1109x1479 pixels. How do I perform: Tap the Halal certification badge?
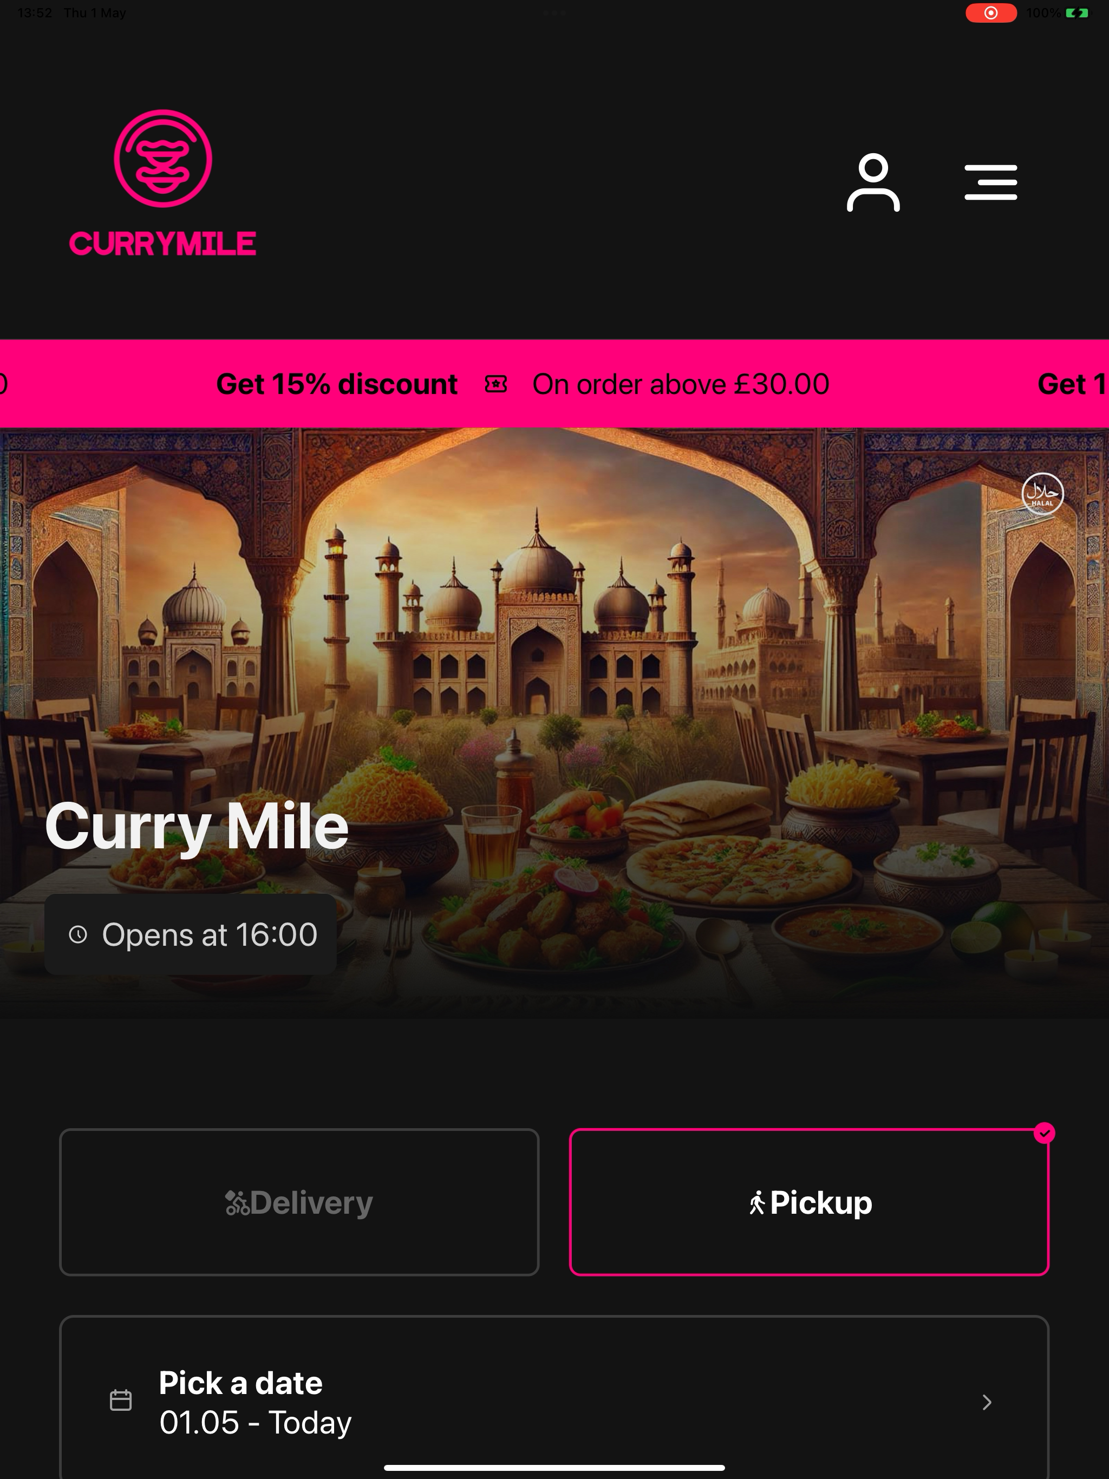pyautogui.click(x=1042, y=494)
